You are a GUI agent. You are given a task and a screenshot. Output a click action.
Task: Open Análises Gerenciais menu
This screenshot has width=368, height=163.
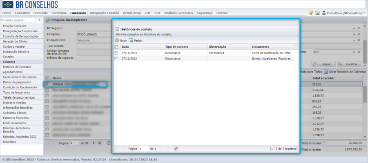click(178, 13)
